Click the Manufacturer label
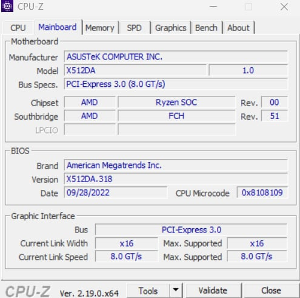The width and height of the screenshot is (300, 298). [x=33, y=57]
